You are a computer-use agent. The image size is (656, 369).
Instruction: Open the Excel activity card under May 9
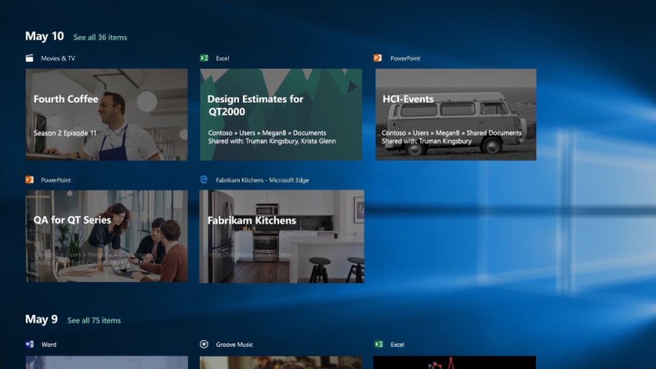click(x=455, y=362)
